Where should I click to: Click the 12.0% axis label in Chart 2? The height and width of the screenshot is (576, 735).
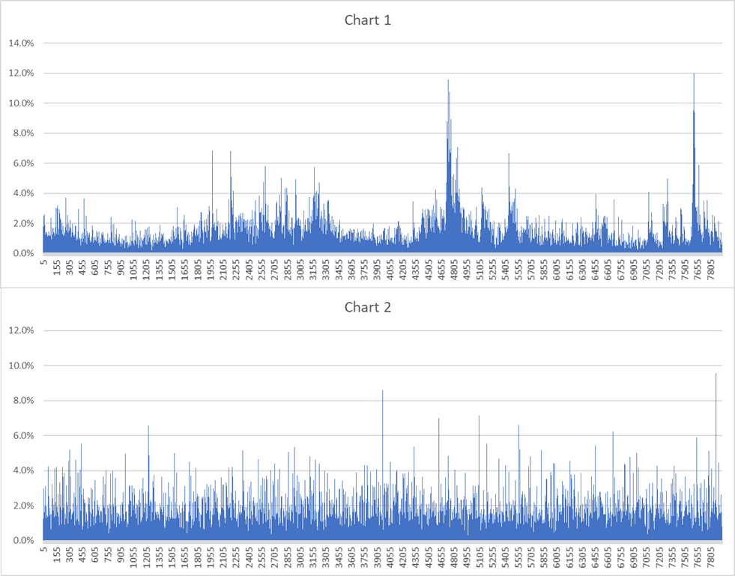point(21,330)
